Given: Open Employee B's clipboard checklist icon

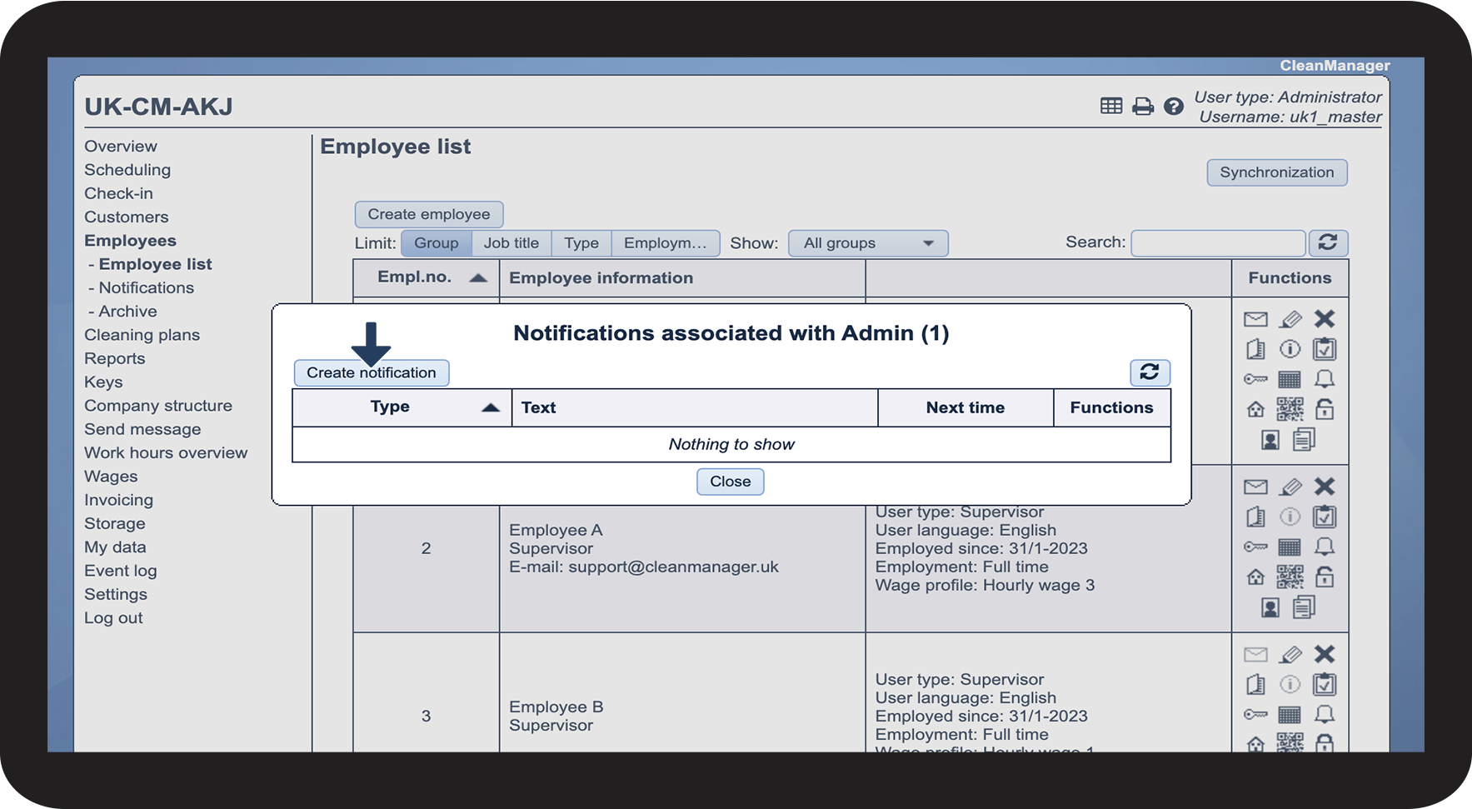Looking at the screenshot, I should click(1325, 684).
